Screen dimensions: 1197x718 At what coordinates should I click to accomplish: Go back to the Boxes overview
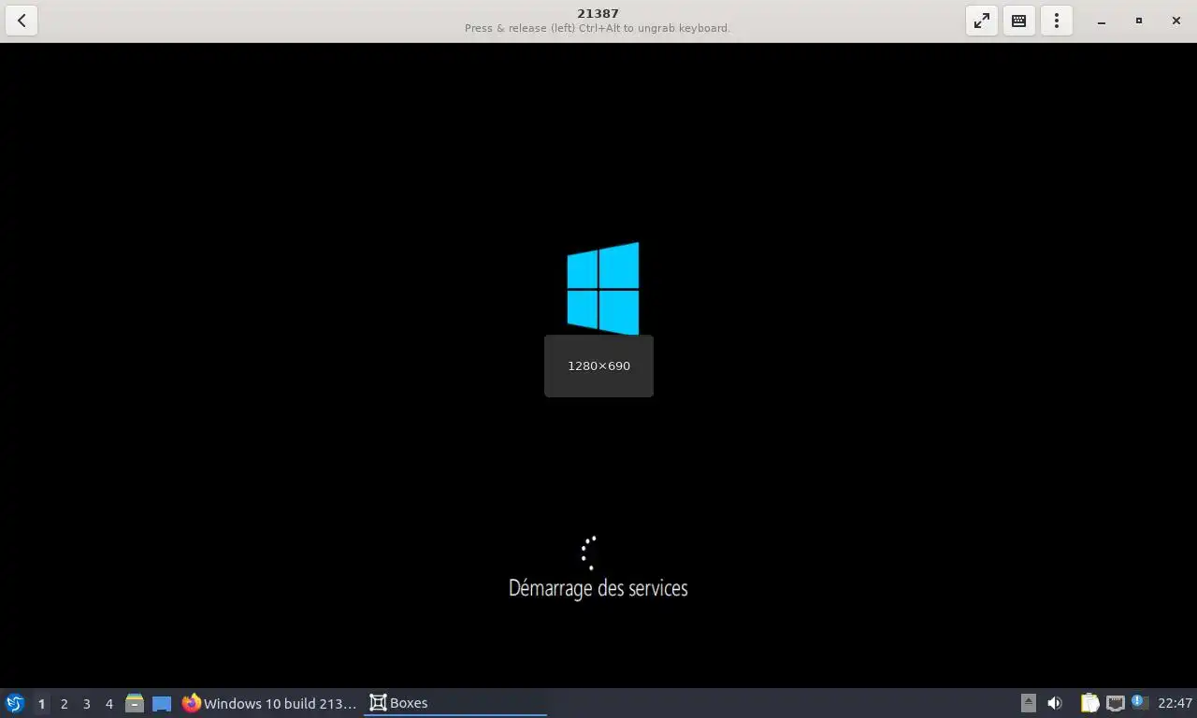click(x=22, y=21)
